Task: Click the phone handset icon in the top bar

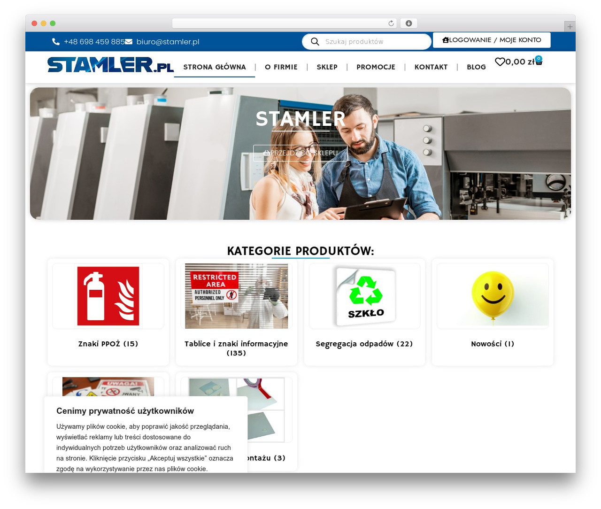Action: click(x=56, y=42)
